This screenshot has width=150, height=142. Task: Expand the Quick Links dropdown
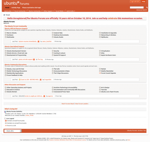click(x=8, y=11)
